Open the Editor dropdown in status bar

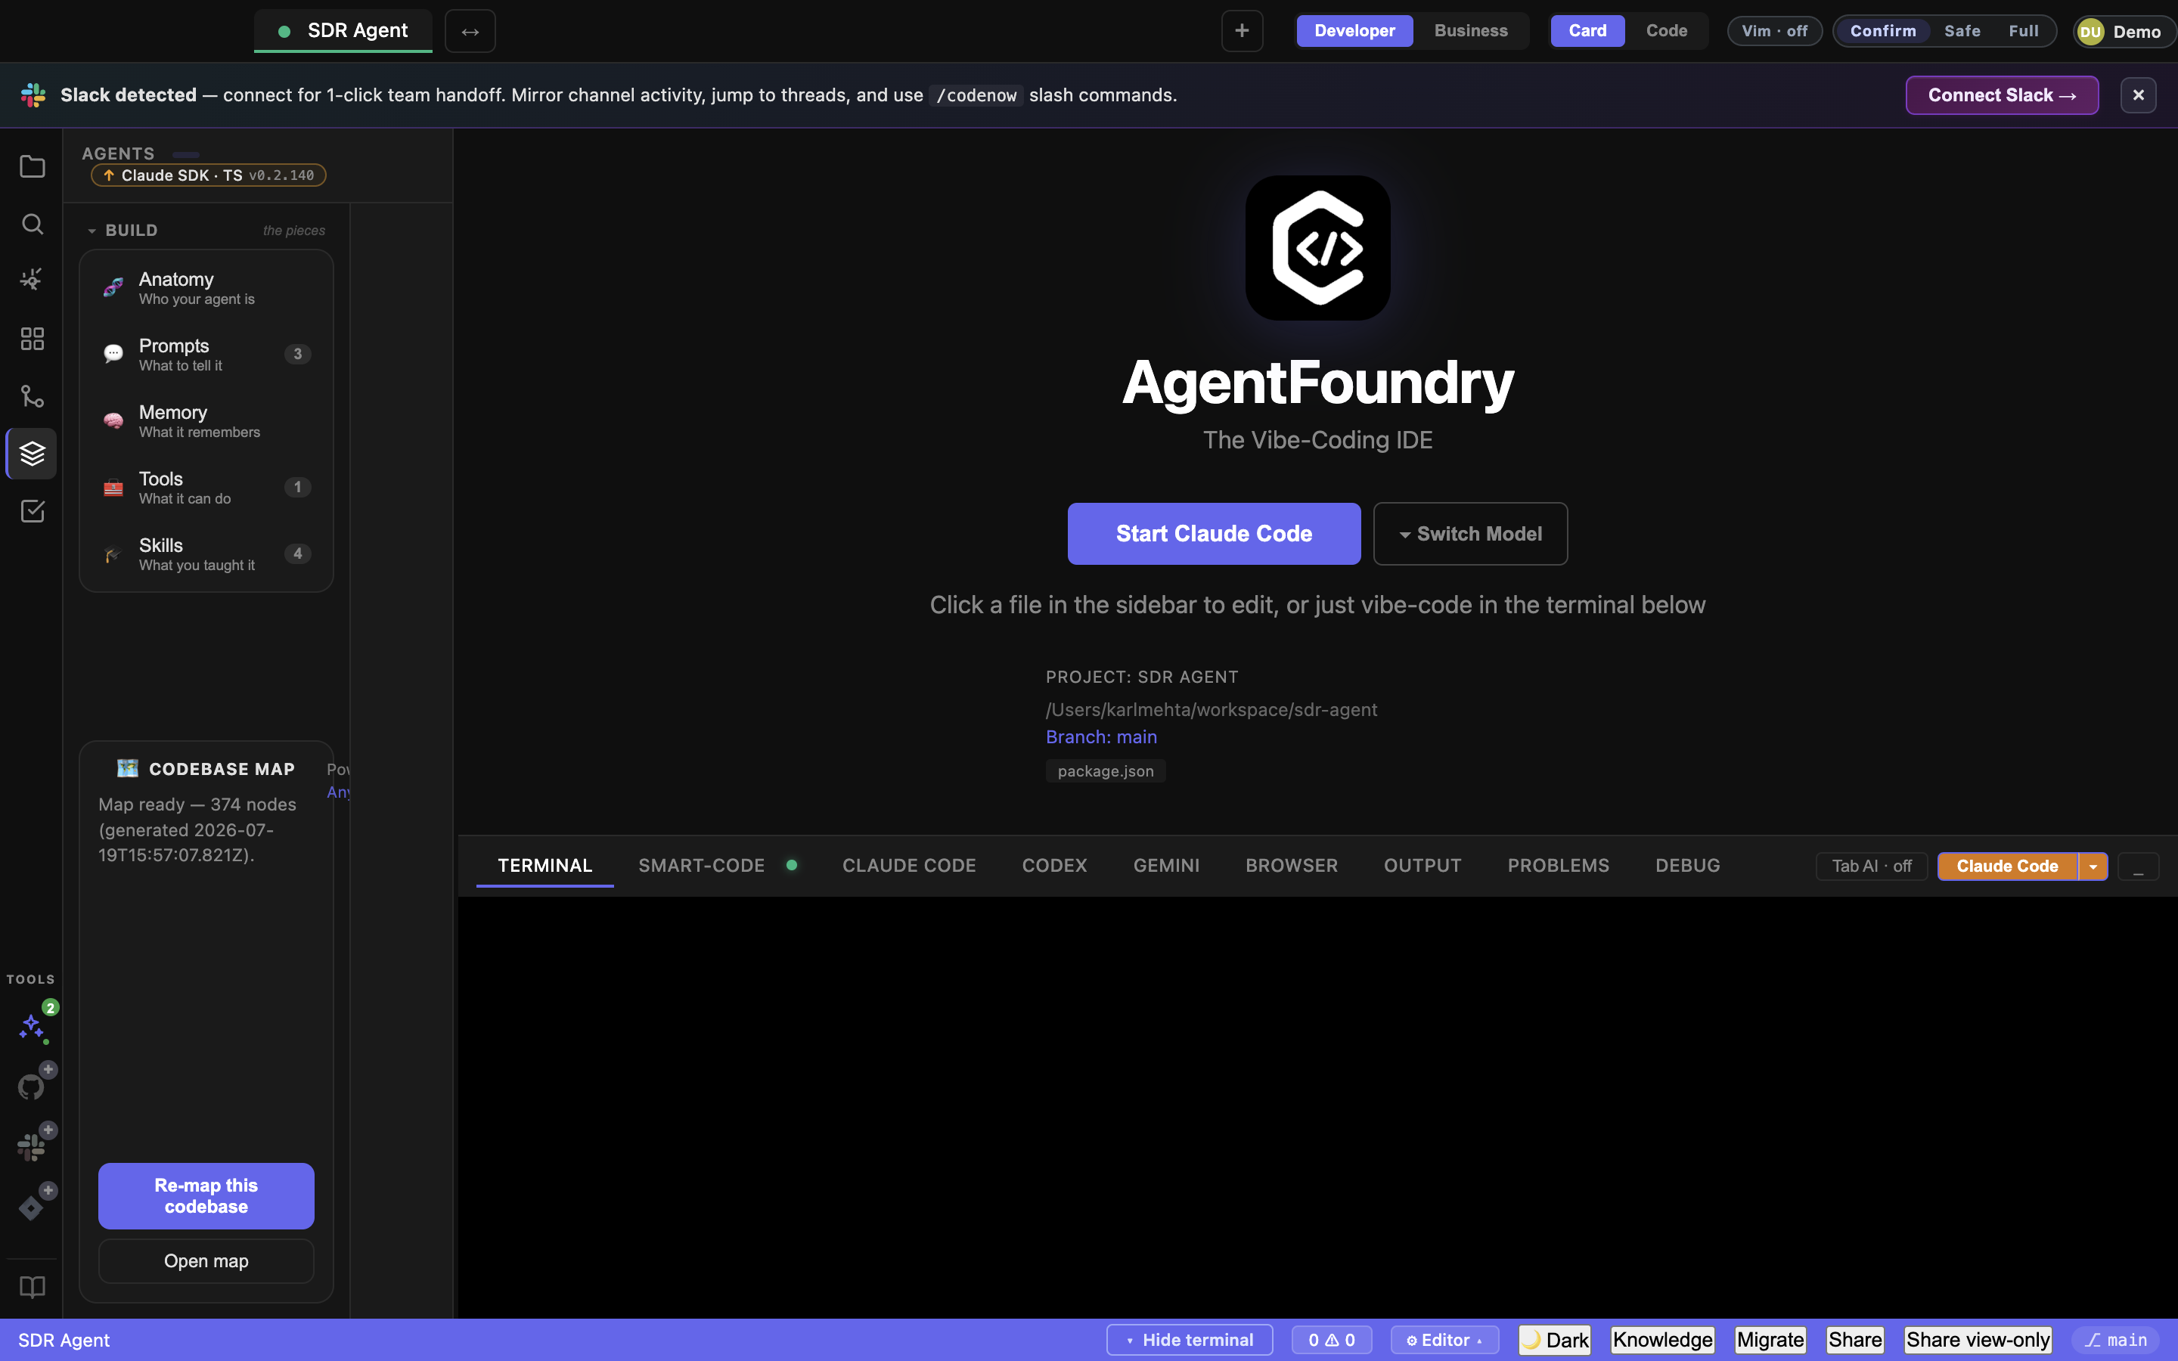[x=1444, y=1341]
